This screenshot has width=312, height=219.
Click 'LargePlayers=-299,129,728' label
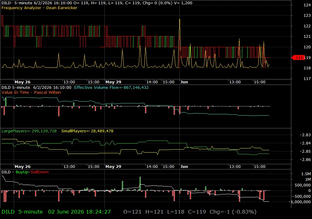(x=29, y=131)
